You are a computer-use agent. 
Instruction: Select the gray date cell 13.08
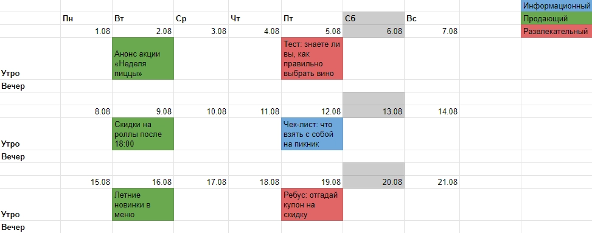coord(374,112)
